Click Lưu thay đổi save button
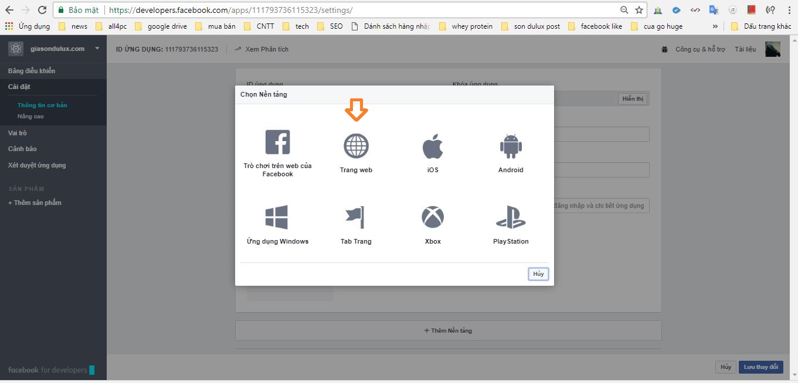The image size is (798, 383). 760,367
